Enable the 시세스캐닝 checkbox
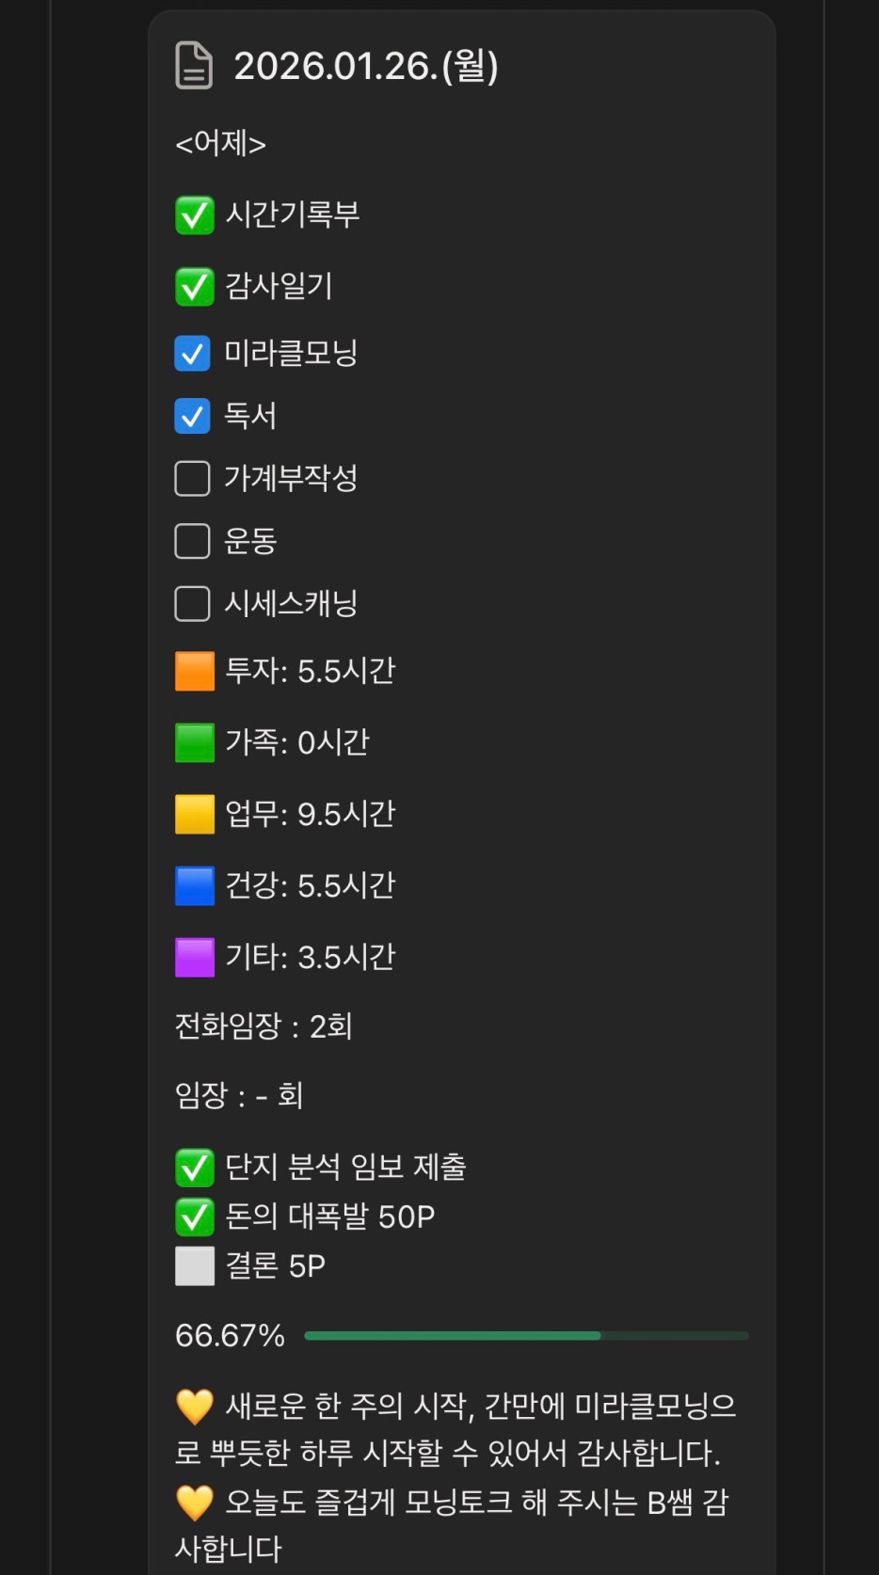879x1575 pixels. click(x=192, y=603)
